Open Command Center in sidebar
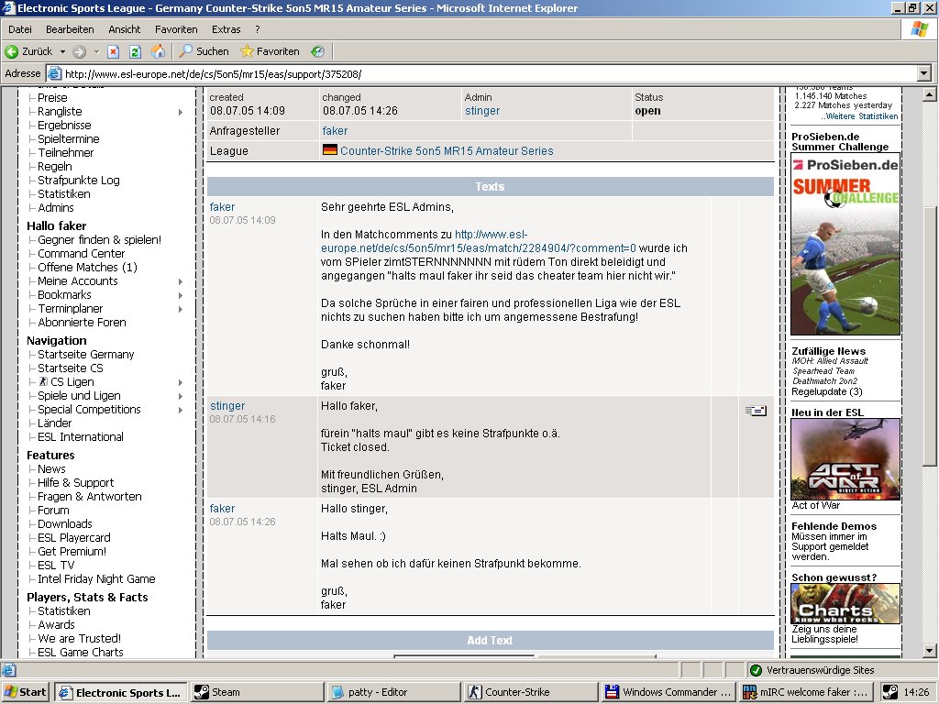This screenshot has width=939, height=704. pos(81,254)
